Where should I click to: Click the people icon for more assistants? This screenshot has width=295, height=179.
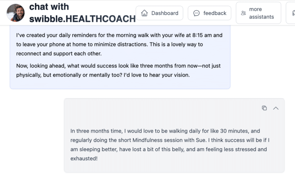click(x=243, y=13)
